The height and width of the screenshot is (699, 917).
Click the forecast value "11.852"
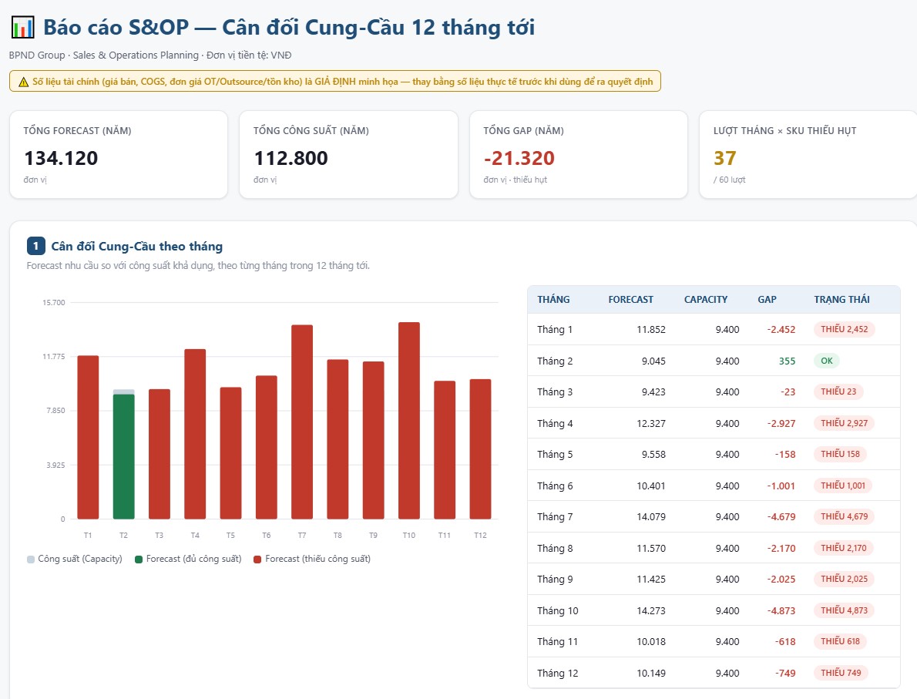pyautogui.click(x=651, y=329)
